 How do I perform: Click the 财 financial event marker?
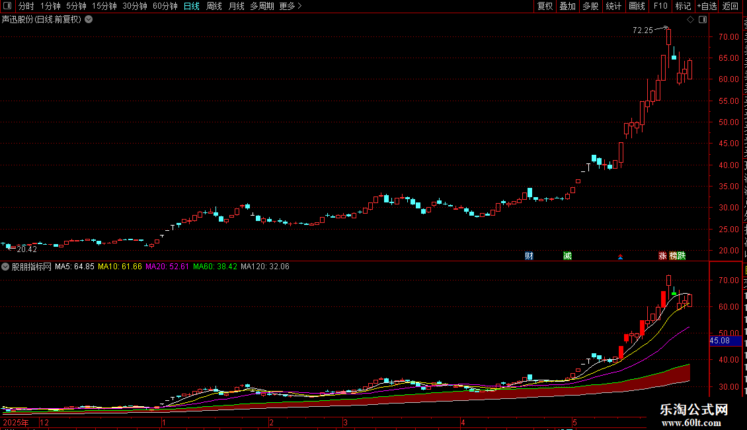pos(529,256)
